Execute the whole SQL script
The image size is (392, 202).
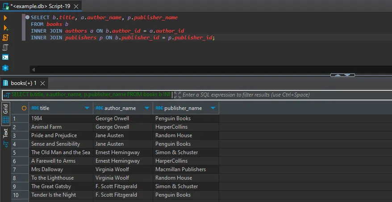5,38
